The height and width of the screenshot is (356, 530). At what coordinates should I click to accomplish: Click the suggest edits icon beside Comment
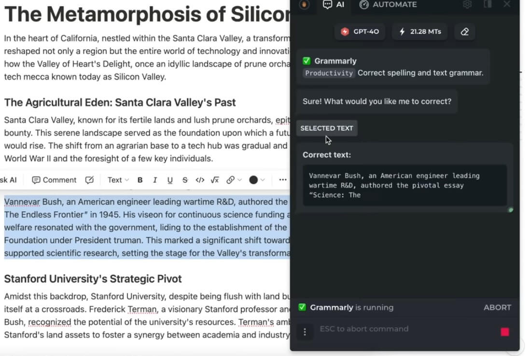coord(89,180)
